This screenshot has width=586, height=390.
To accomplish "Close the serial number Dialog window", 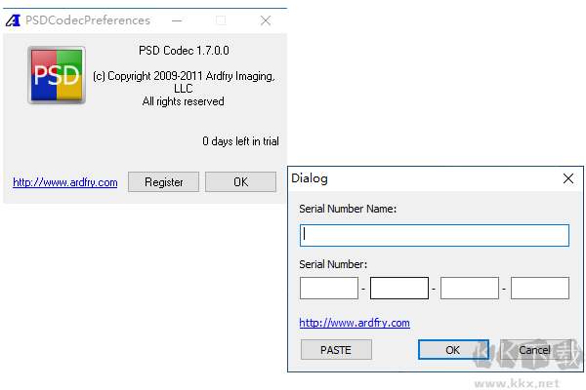I will (568, 178).
